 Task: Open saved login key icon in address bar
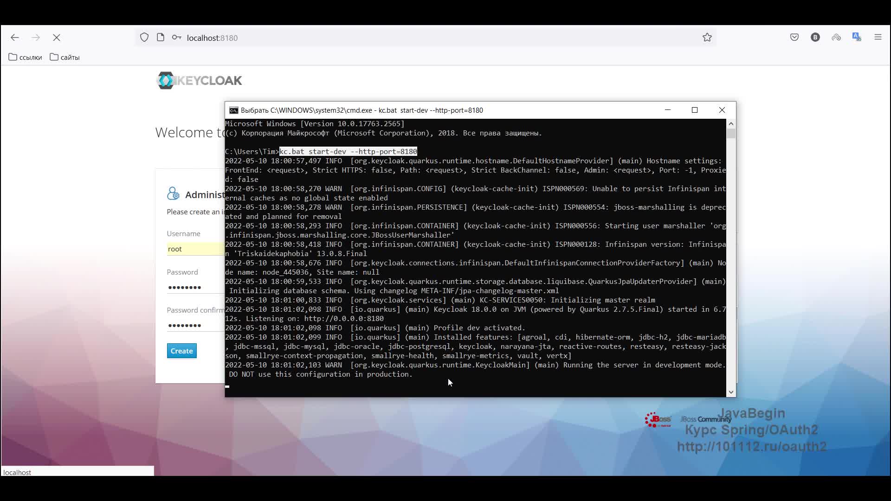click(177, 38)
